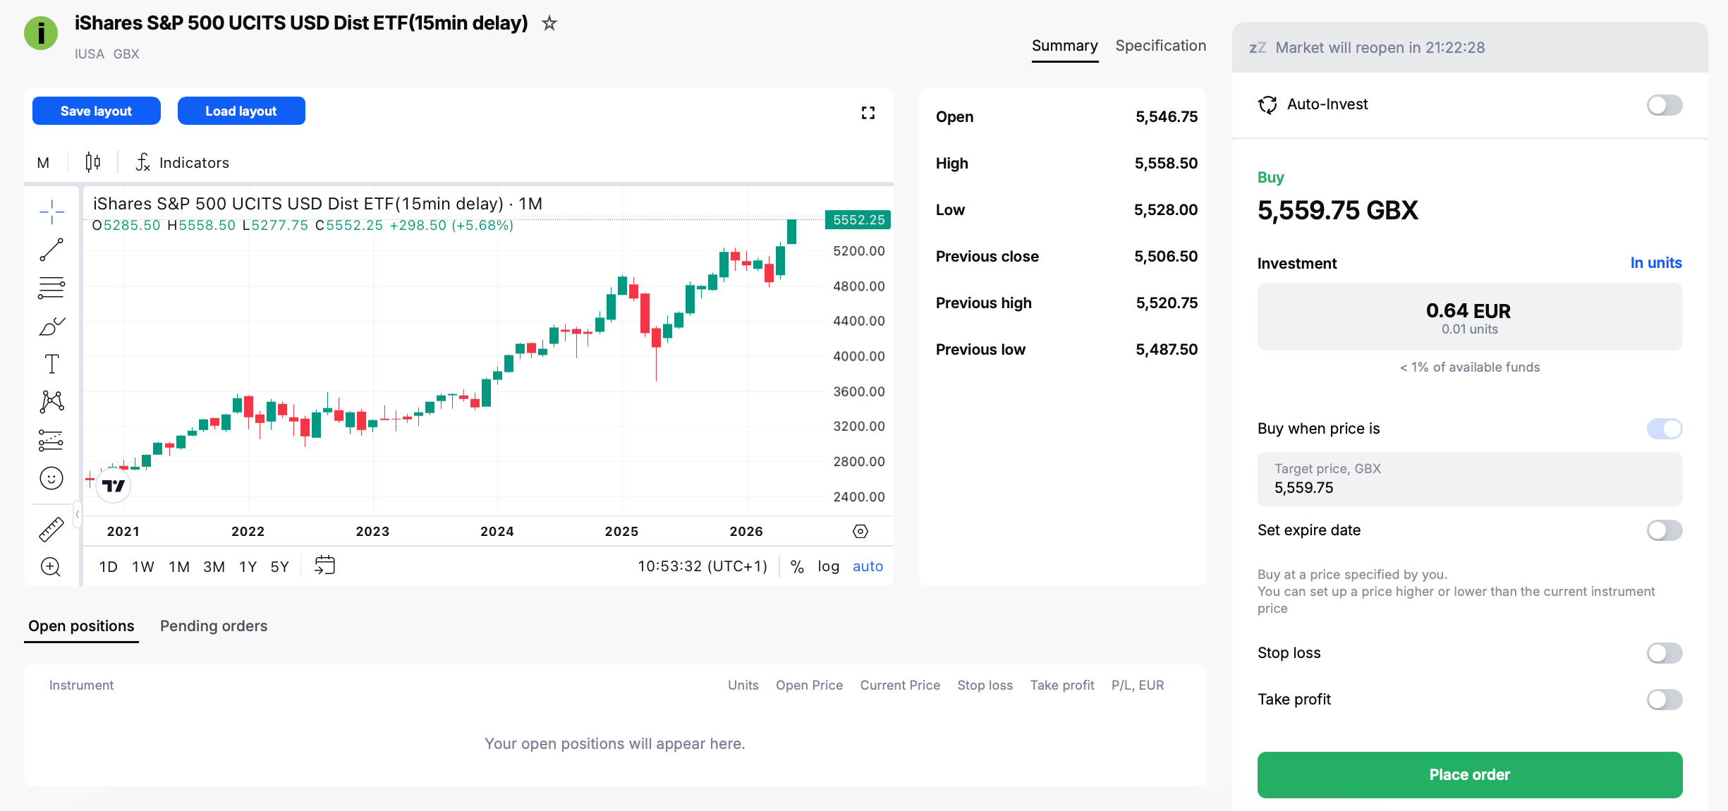Select the crosshair cursor tool
This screenshot has width=1728, height=811.
[51, 212]
